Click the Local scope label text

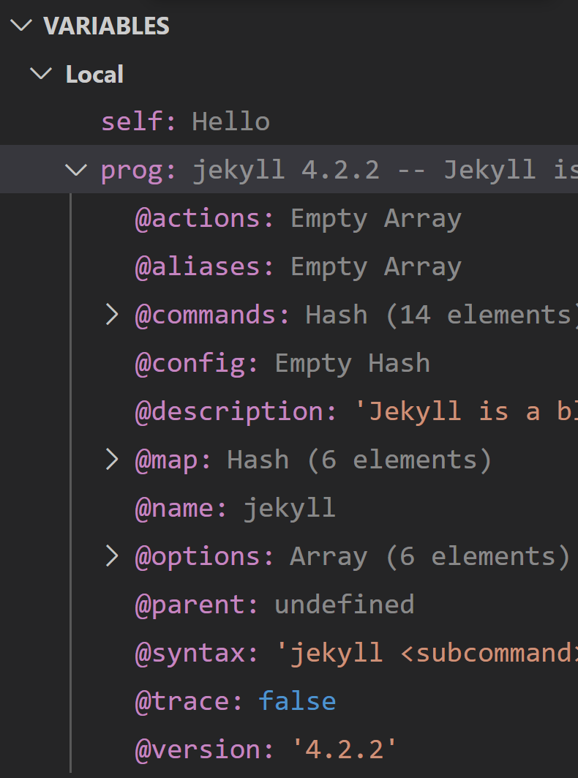[x=94, y=74]
